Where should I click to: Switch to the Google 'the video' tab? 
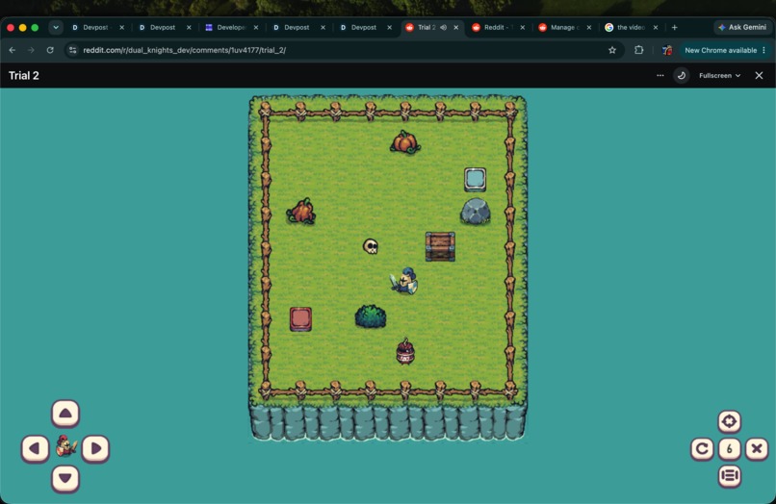[632, 28]
